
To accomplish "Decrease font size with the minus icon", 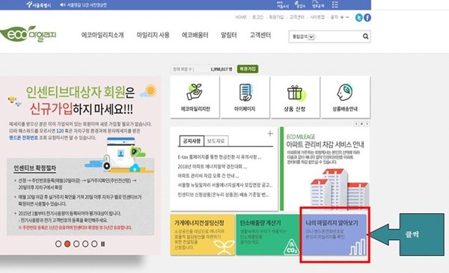I will click(347, 17).
